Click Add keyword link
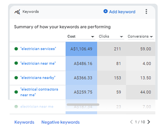166x128 pixels. (122, 12)
